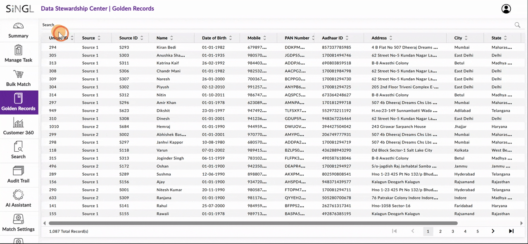Go to next page arrow

493,231
